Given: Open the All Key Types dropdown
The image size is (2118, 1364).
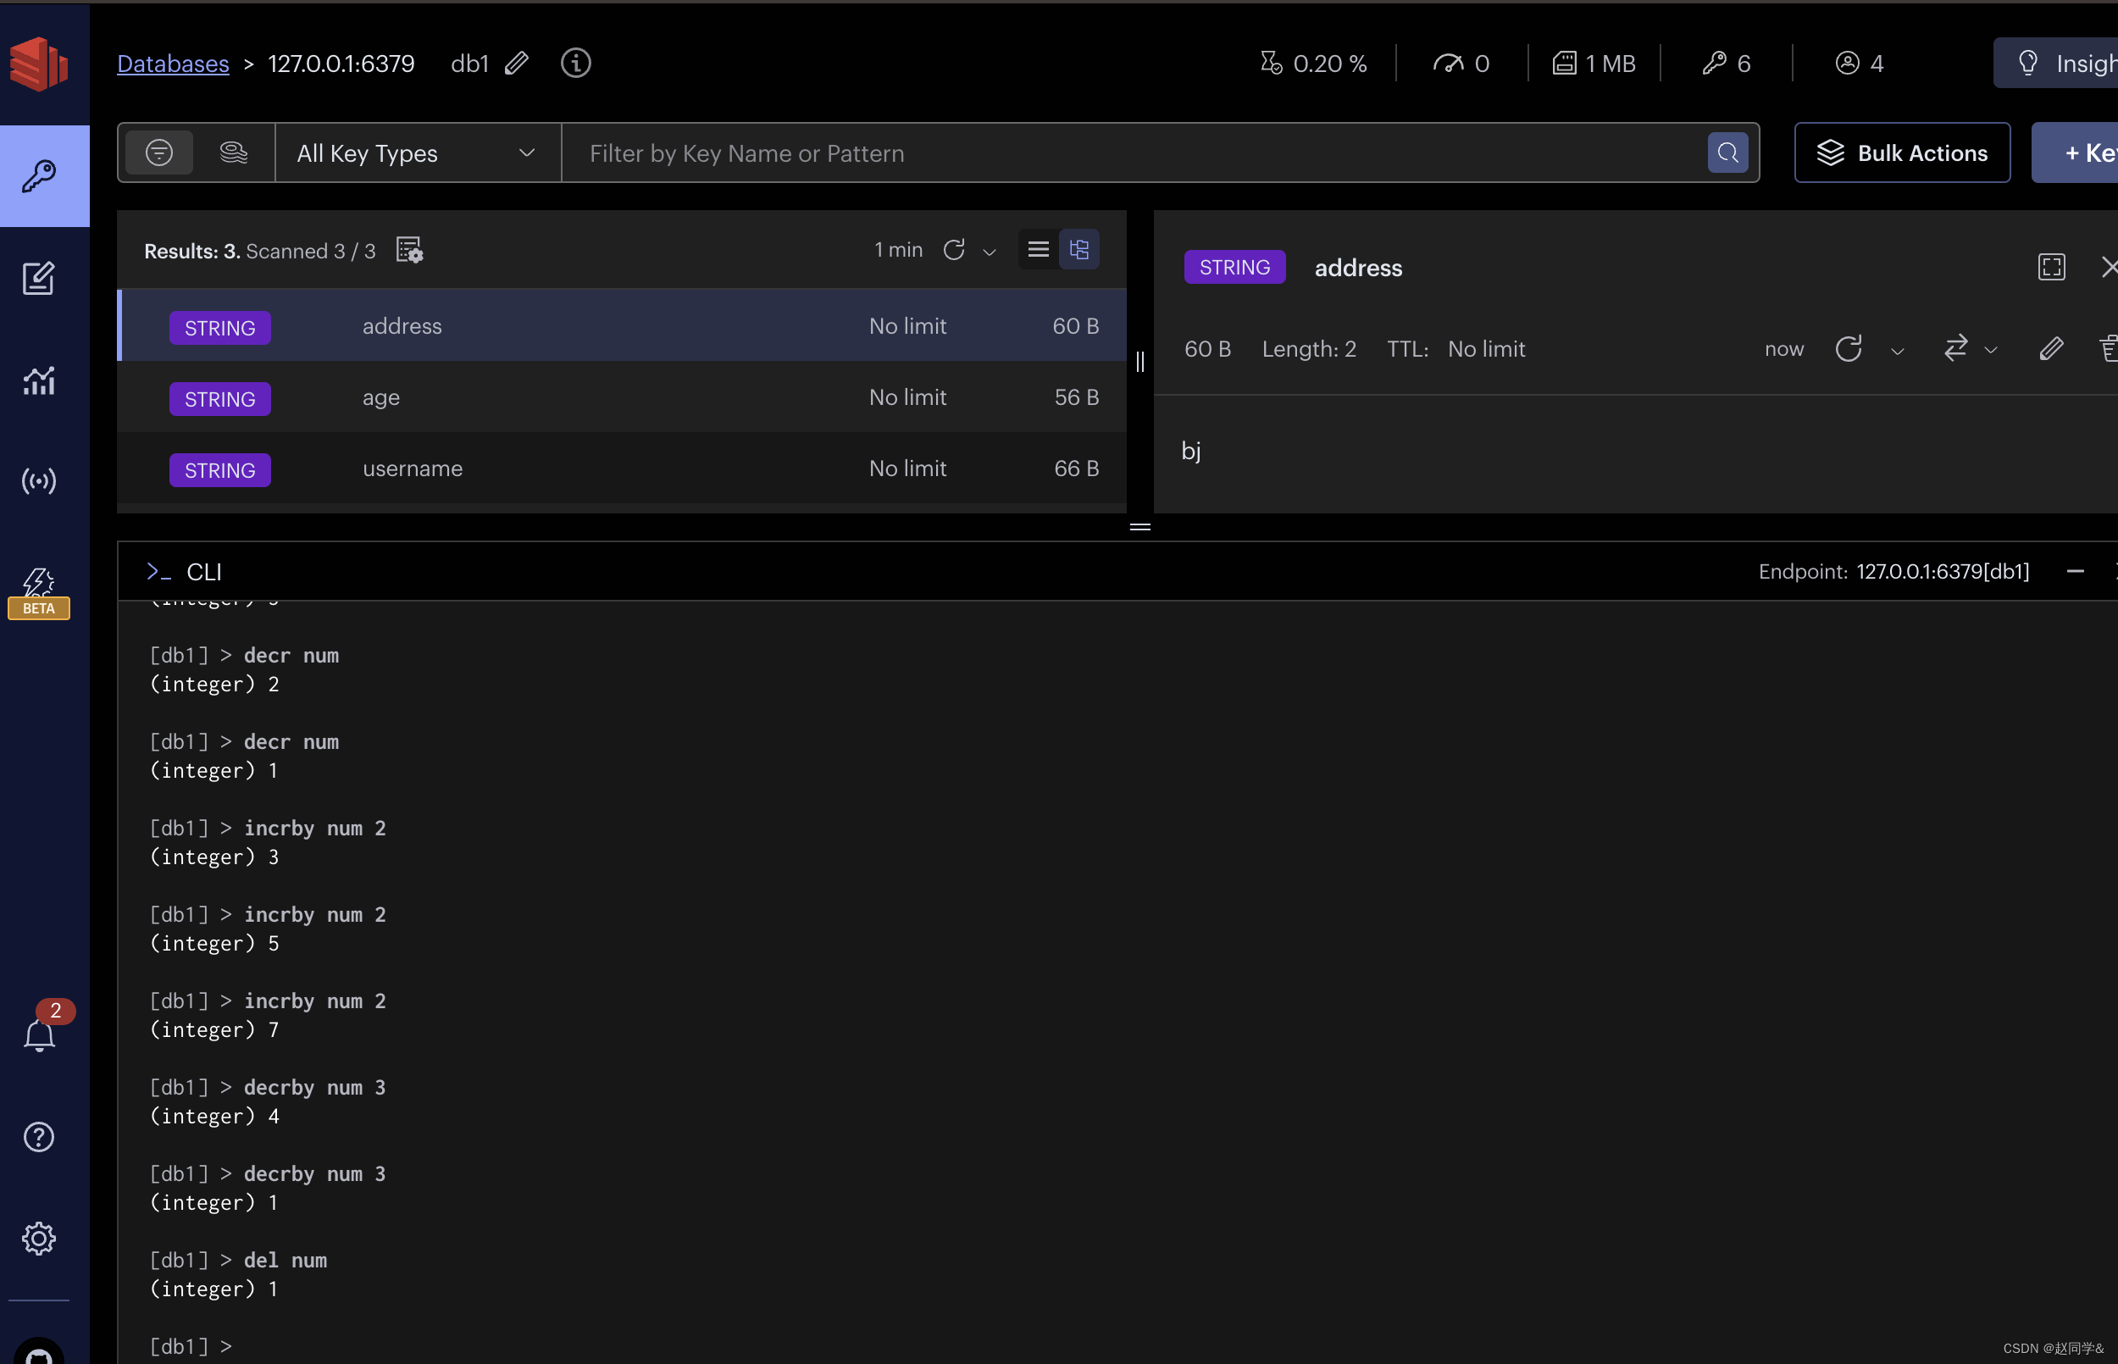Looking at the screenshot, I should (x=416, y=153).
